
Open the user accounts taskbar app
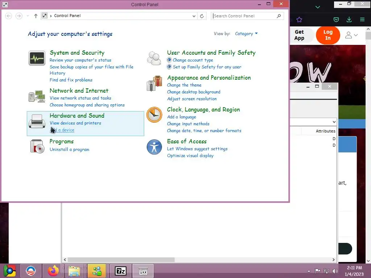(x=97, y=271)
